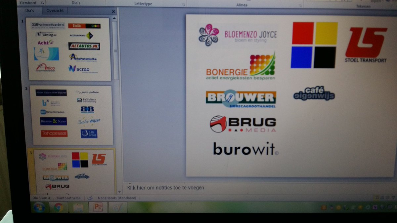
Task: Click 'Kantoorthema' in status bar
Action: [69, 198]
